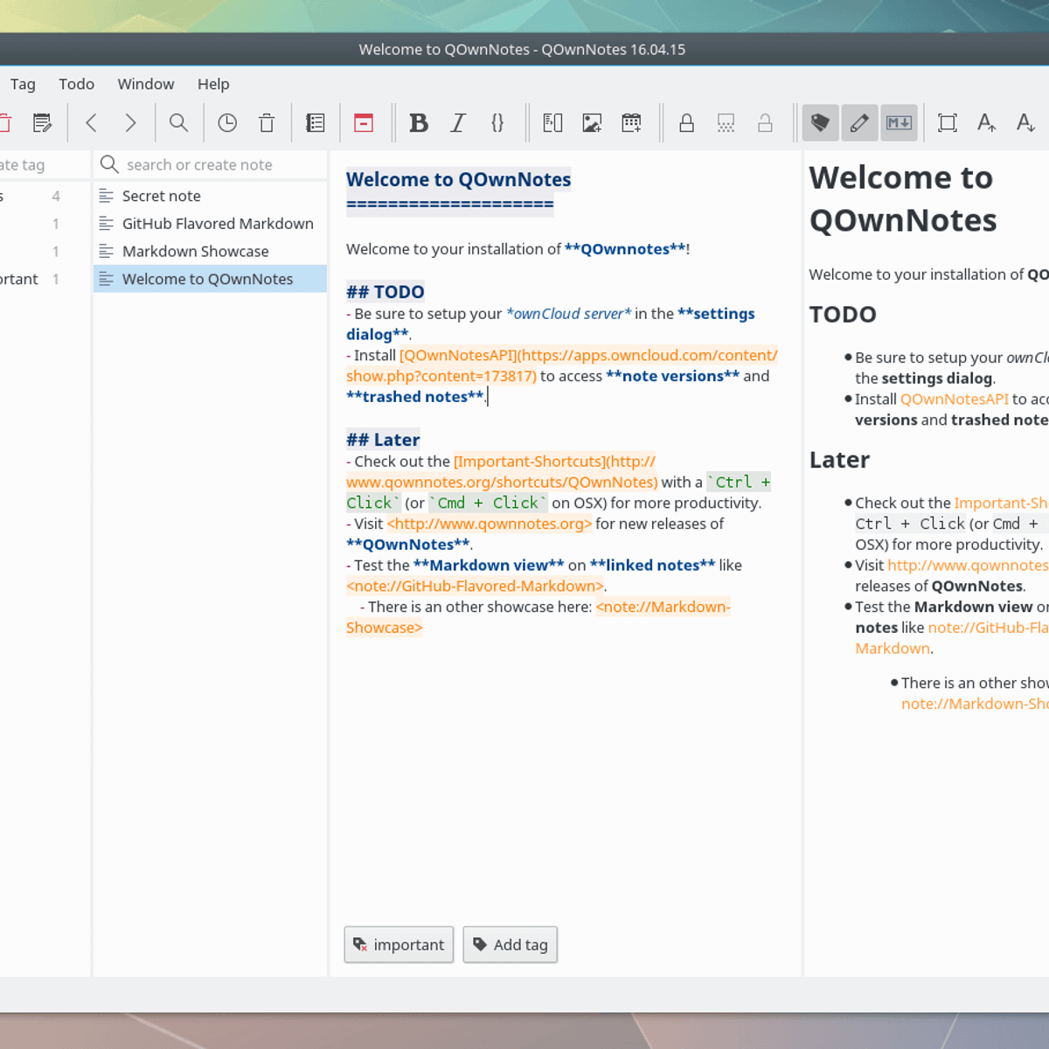This screenshot has width=1049, height=1049.
Task: Select the Welcome to QOwnNotes note
Action: click(x=210, y=279)
